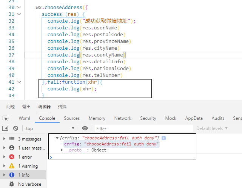Click the verbose bug icon

(x=12, y=184)
